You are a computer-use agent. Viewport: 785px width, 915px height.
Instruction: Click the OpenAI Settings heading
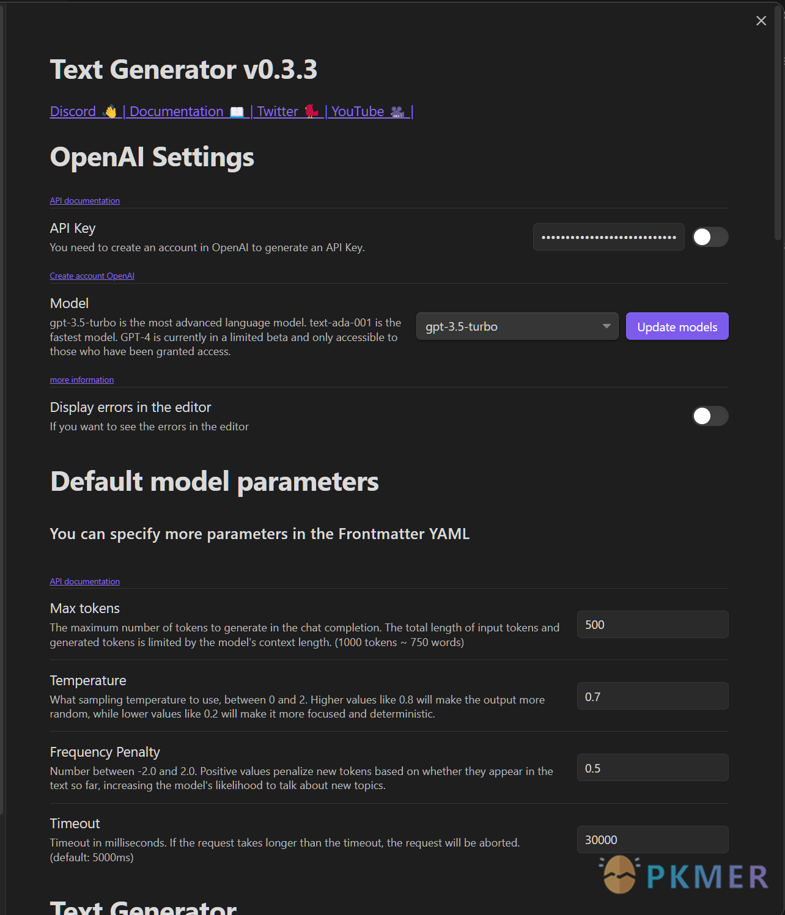152,157
